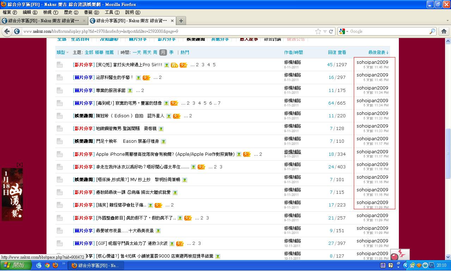Click the Firefox back arrow button
The height and width of the screenshot is (272, 451).
(7, 31)
